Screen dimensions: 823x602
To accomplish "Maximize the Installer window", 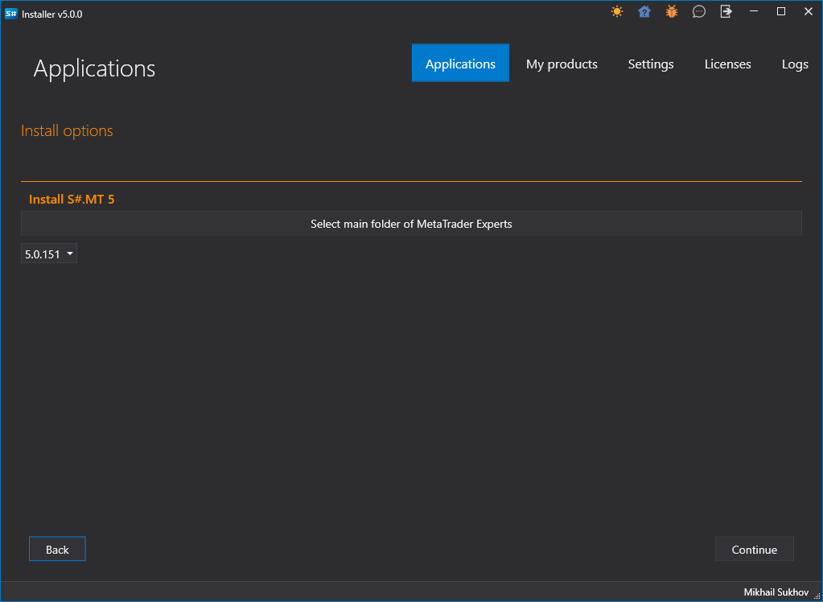I will pos(781,11).
